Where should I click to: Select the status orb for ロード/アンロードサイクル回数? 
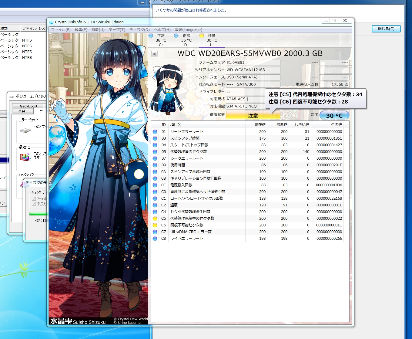click(x=155, y=198)
